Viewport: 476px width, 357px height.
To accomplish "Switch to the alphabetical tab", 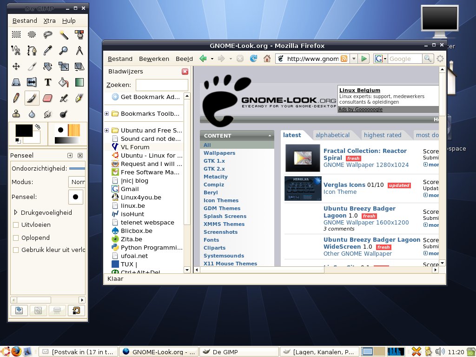I will 332,135.
